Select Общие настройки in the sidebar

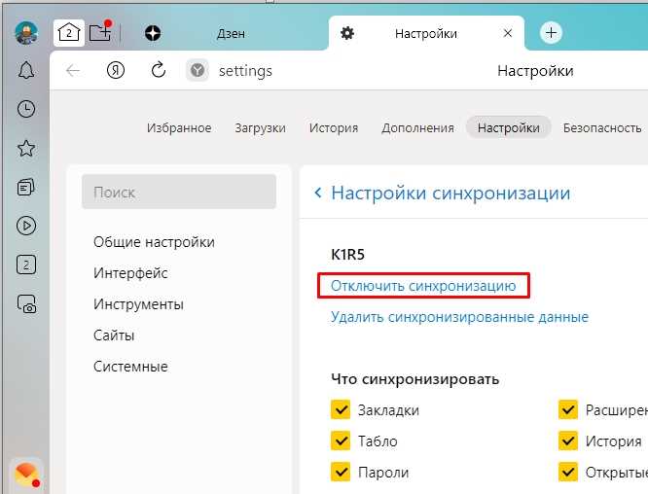[x=154, y=242]
